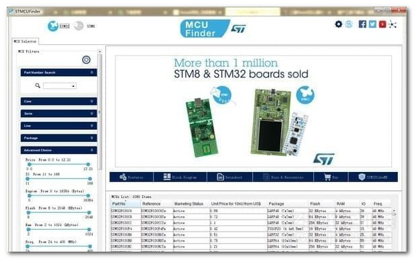Screen dimensions: 414x259
Task: Open the Datasheet toolbar button
Action: 229,177
